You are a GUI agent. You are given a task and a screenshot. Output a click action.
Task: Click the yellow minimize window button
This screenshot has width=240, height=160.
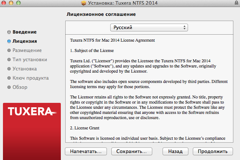point(11,3)
